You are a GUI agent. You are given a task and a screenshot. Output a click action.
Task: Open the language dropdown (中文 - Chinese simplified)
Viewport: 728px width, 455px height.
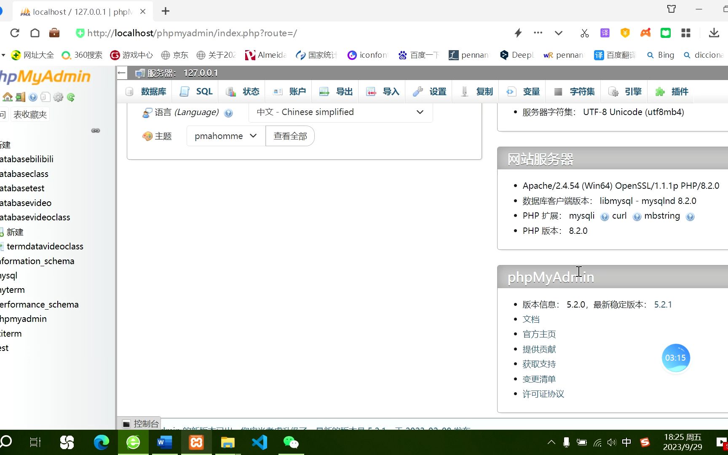(x=340, y=112)
